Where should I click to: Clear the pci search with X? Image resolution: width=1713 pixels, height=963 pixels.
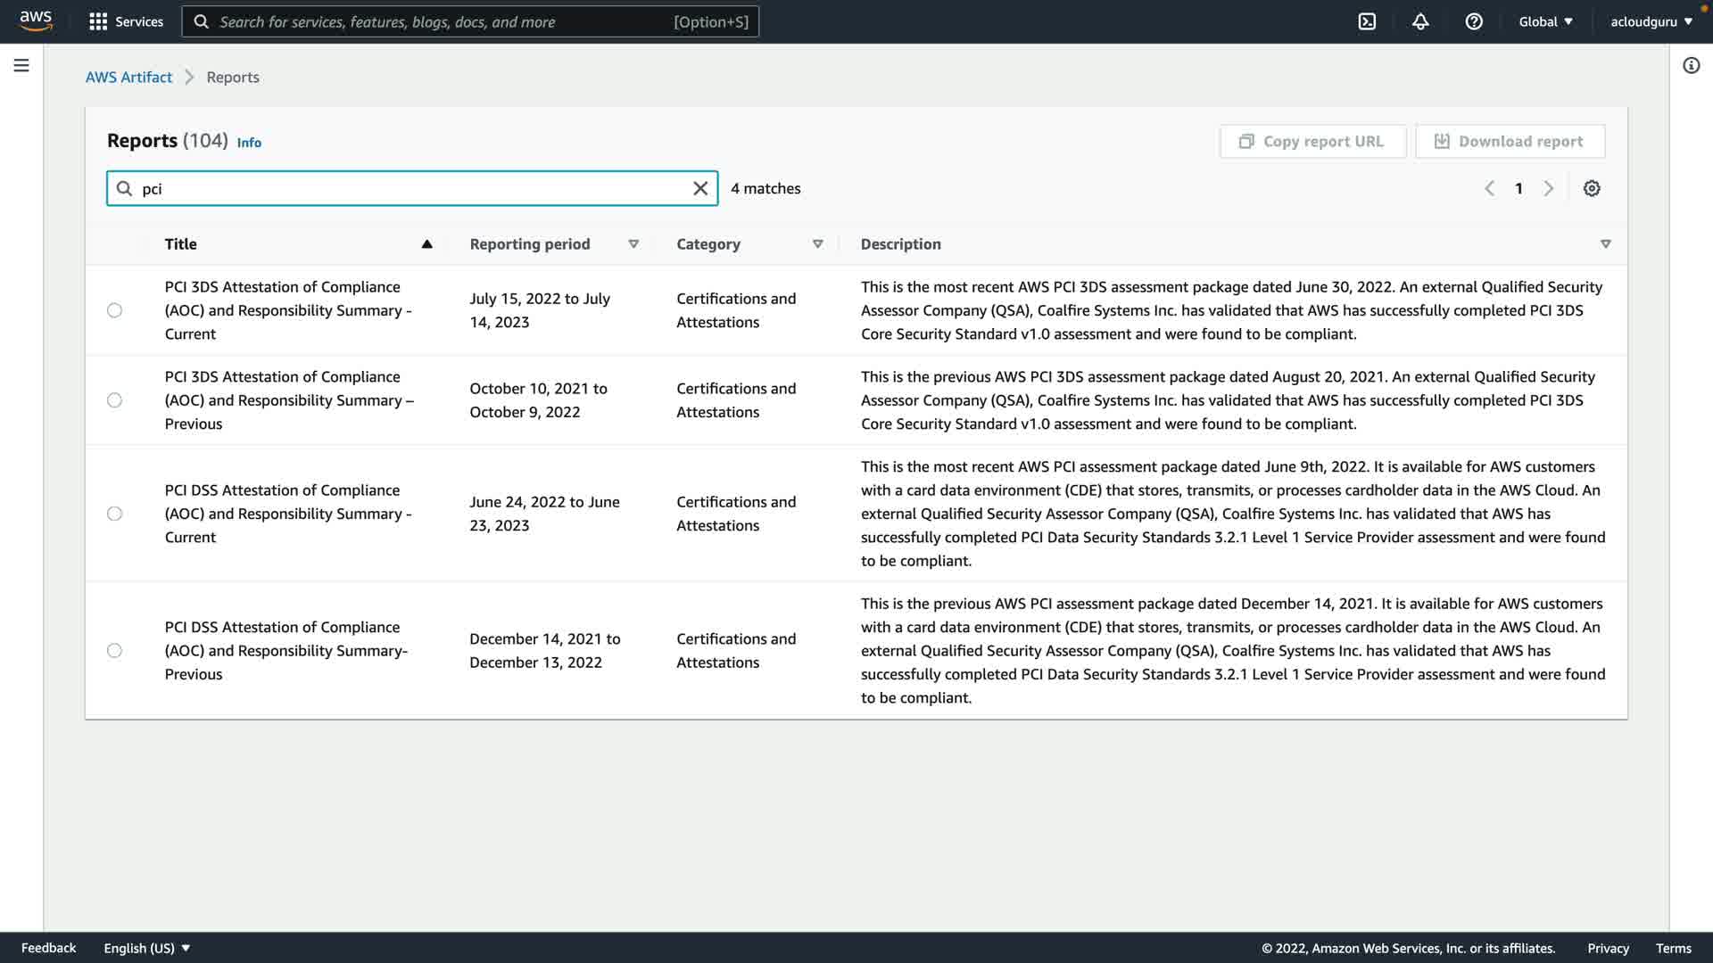coord(700,188)
